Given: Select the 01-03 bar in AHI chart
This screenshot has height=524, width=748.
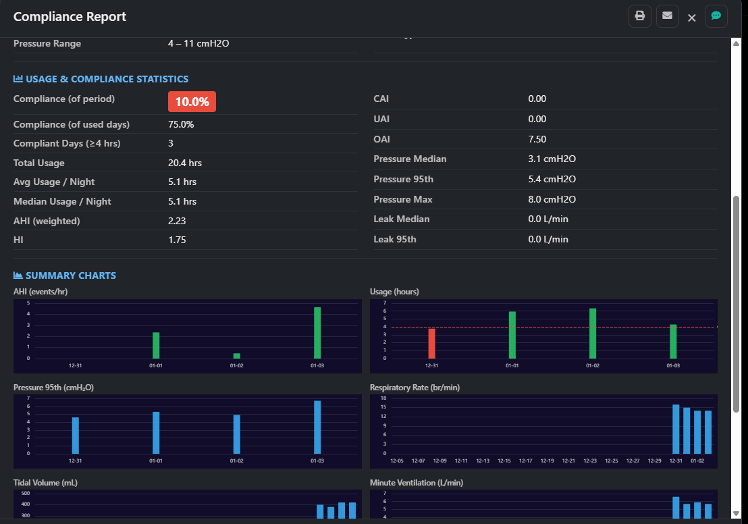Looking at the screenshot, I should coord(317,333).
